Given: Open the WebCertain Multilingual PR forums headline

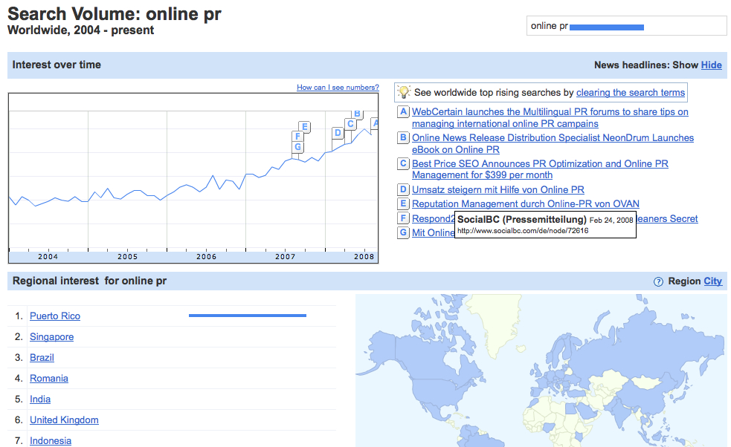Looking at the screenshot, I should 550,112.
